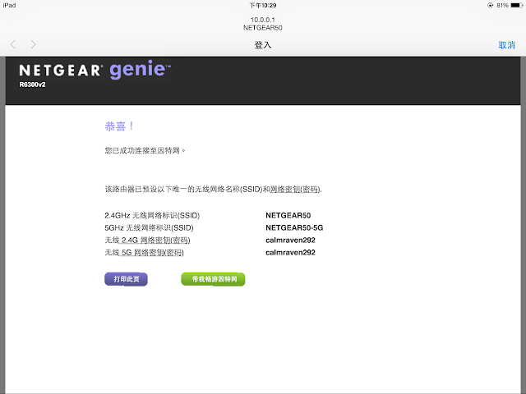526x394 pixels.
Task: Tap the 取消 cancel button
Action: pyautogui.click(x=506, y=45)
